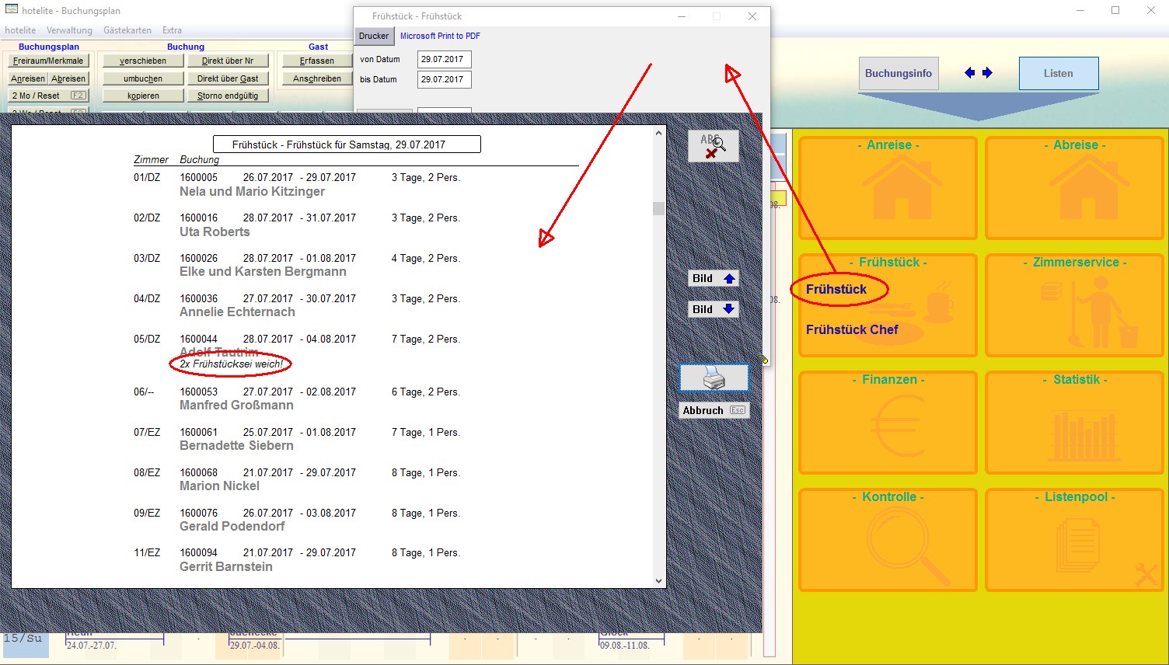Click the printer icon to print list
This screenshot has height=665, width=1169.
[x=714, y=378]
